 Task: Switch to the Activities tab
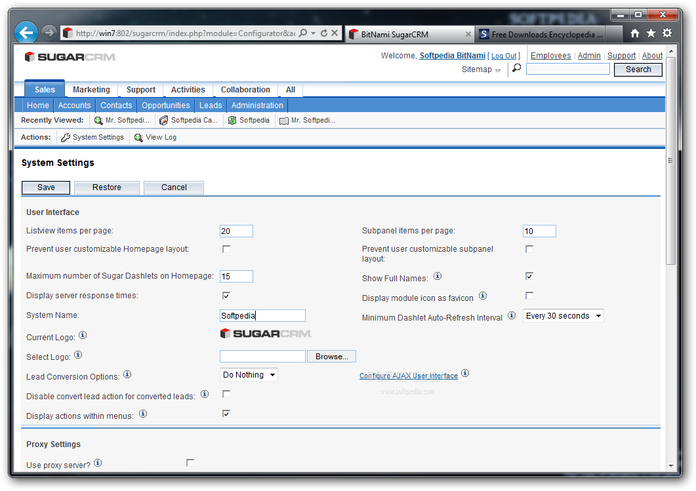[x=188, y=90]
